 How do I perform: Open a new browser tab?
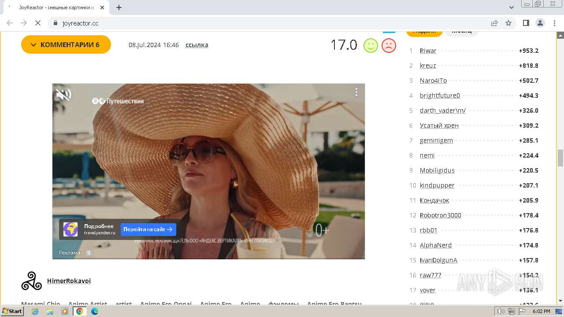coord(119,7)
